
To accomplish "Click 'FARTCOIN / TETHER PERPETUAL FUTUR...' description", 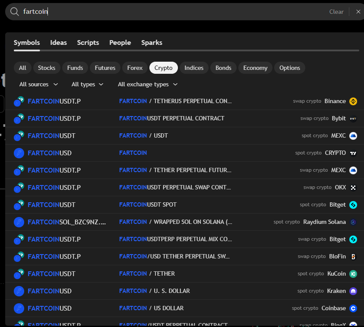I will [x=175, y=170].
